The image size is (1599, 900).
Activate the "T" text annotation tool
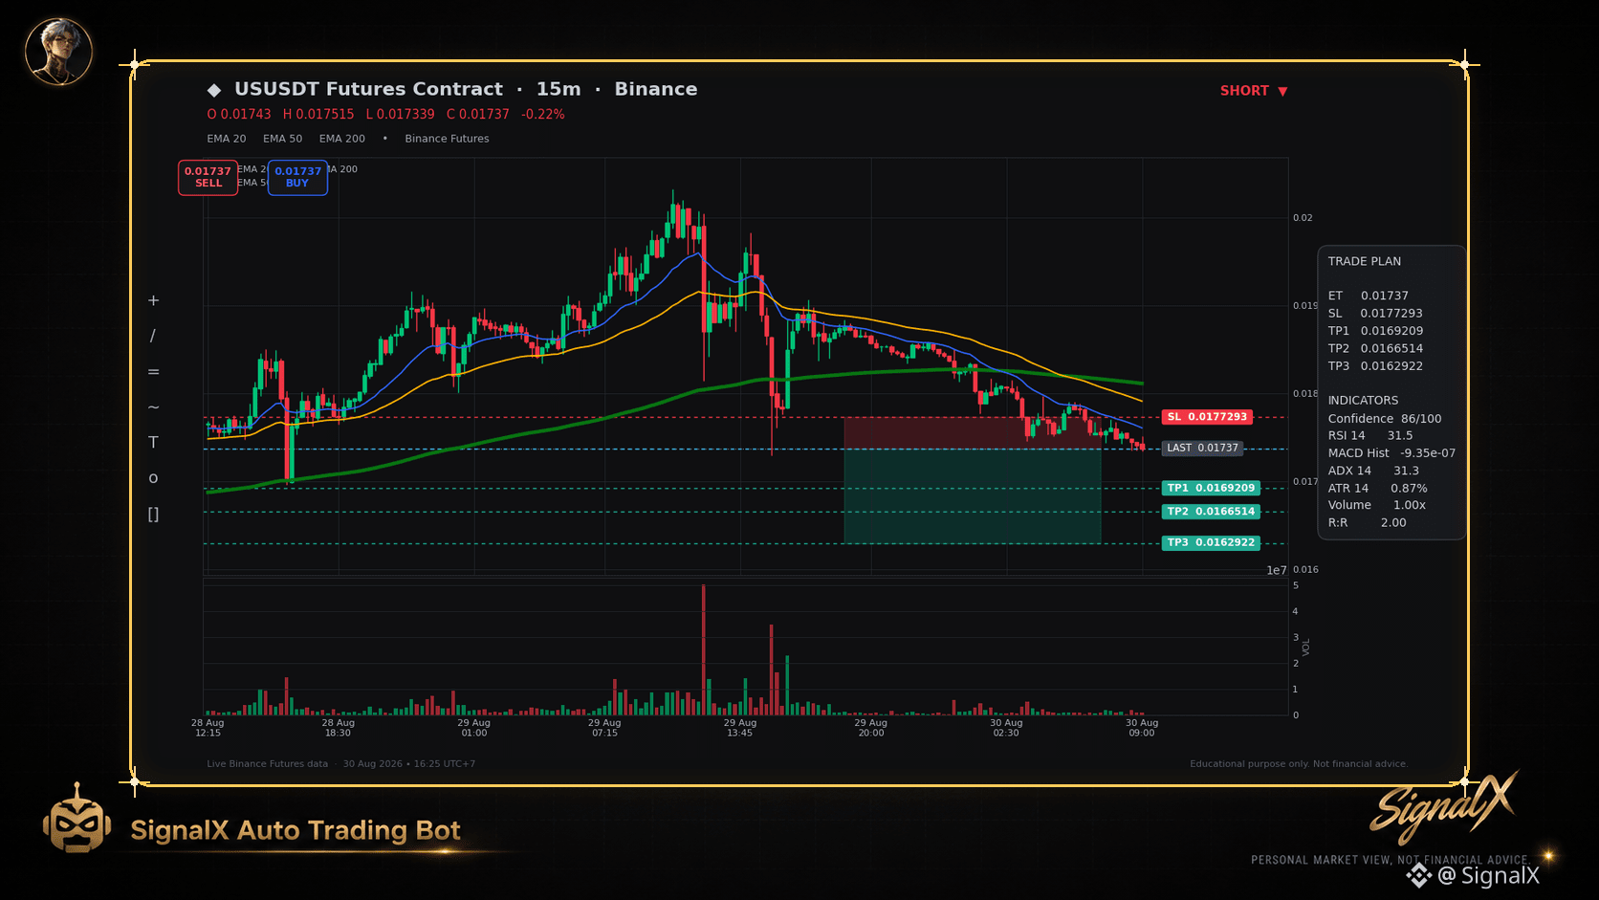[x=153, y=442]
